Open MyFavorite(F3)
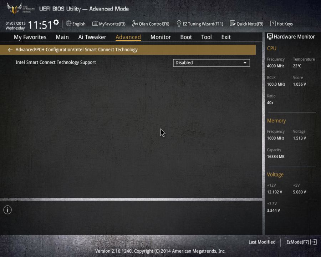Image resolution: width=321 pixels, height=257 pixels. click(x=112, y=24)
